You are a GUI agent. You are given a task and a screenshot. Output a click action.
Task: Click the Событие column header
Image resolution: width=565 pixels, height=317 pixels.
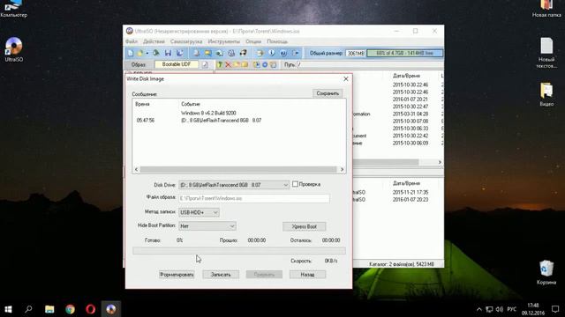click(191, 104)
